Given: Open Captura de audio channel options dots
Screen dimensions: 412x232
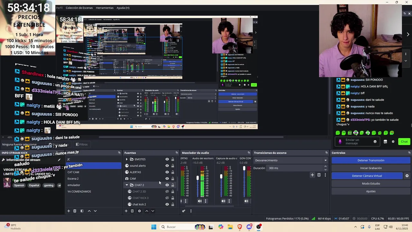Looking at the screenshot, I should (x=229, y=201).
